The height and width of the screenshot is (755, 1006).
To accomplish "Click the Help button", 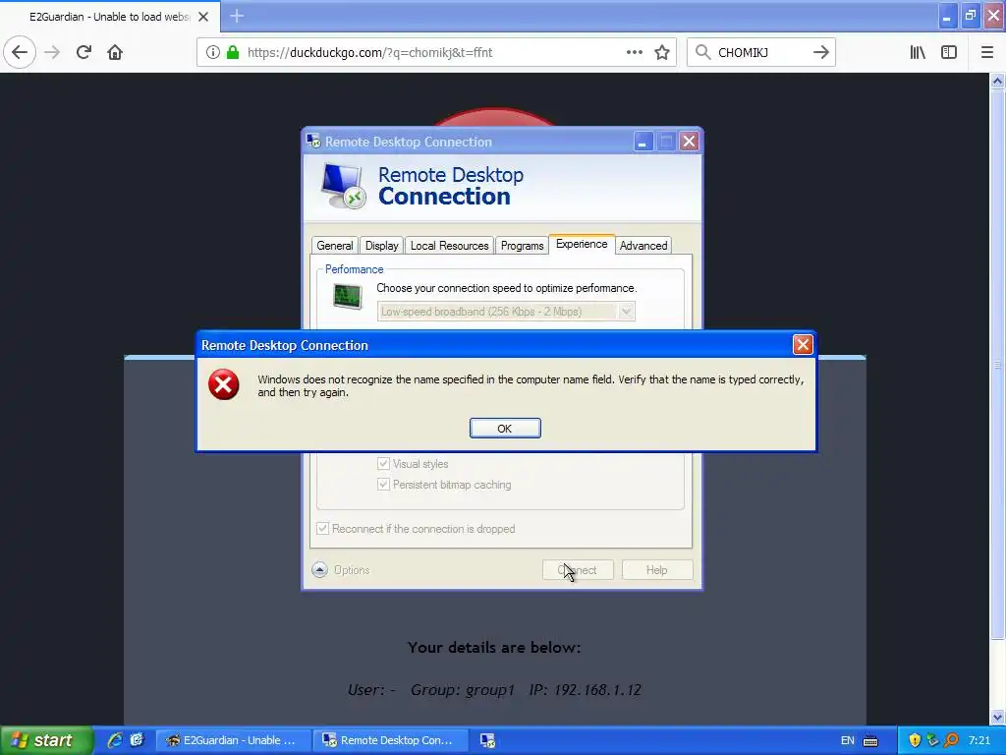I will (657, 570).
